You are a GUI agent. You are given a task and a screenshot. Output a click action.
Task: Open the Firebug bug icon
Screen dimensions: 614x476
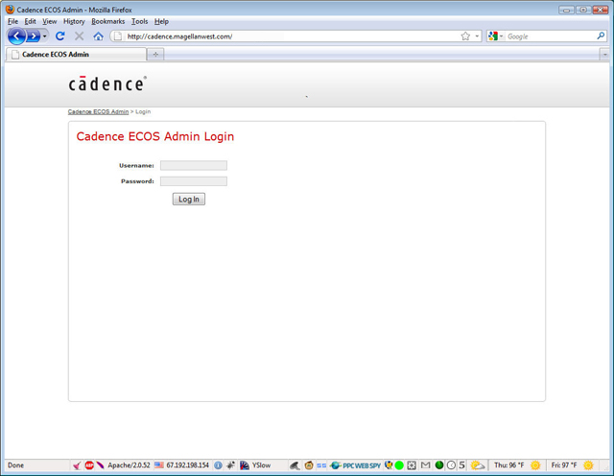230,465
